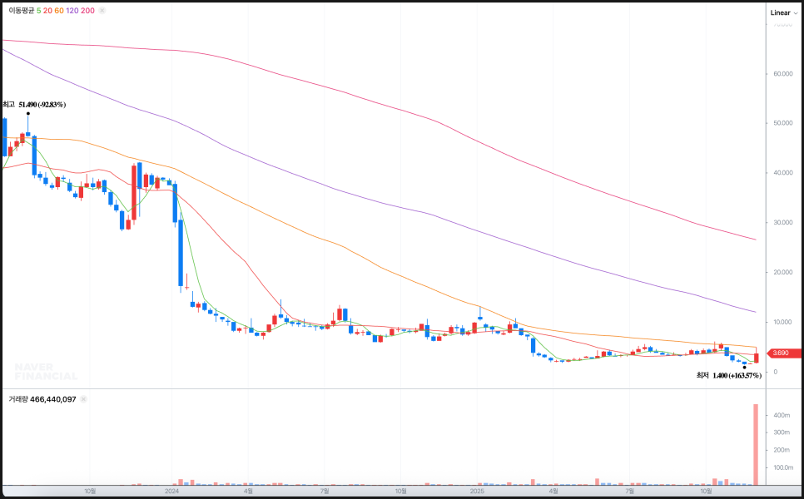Click the 이동평균 indicator label
This screenshot has height=499, width=804.
pos(22,11)
